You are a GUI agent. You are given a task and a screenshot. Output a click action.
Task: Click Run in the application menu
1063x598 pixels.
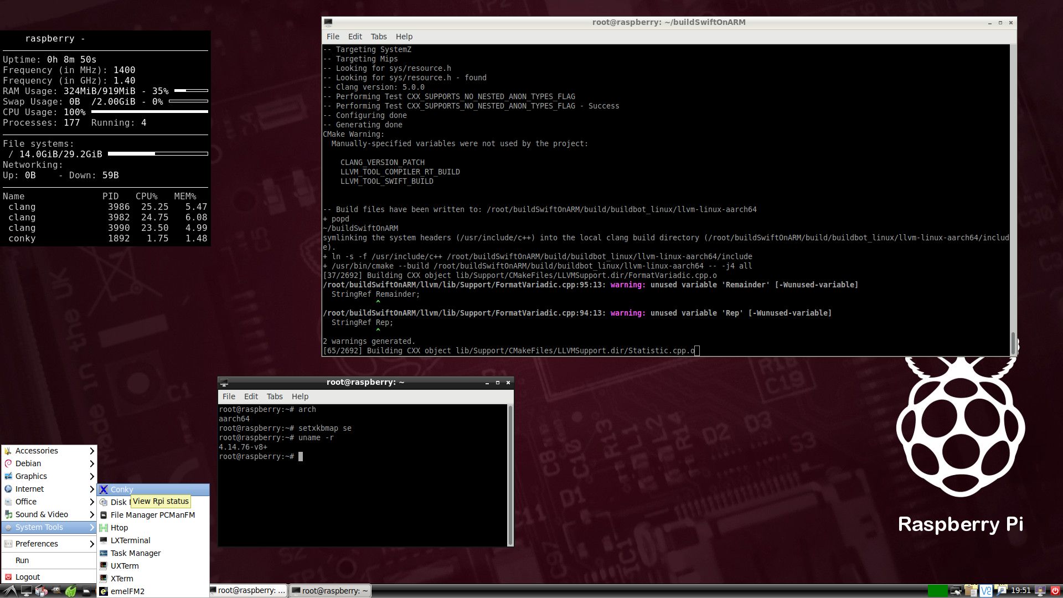point(22,560)
